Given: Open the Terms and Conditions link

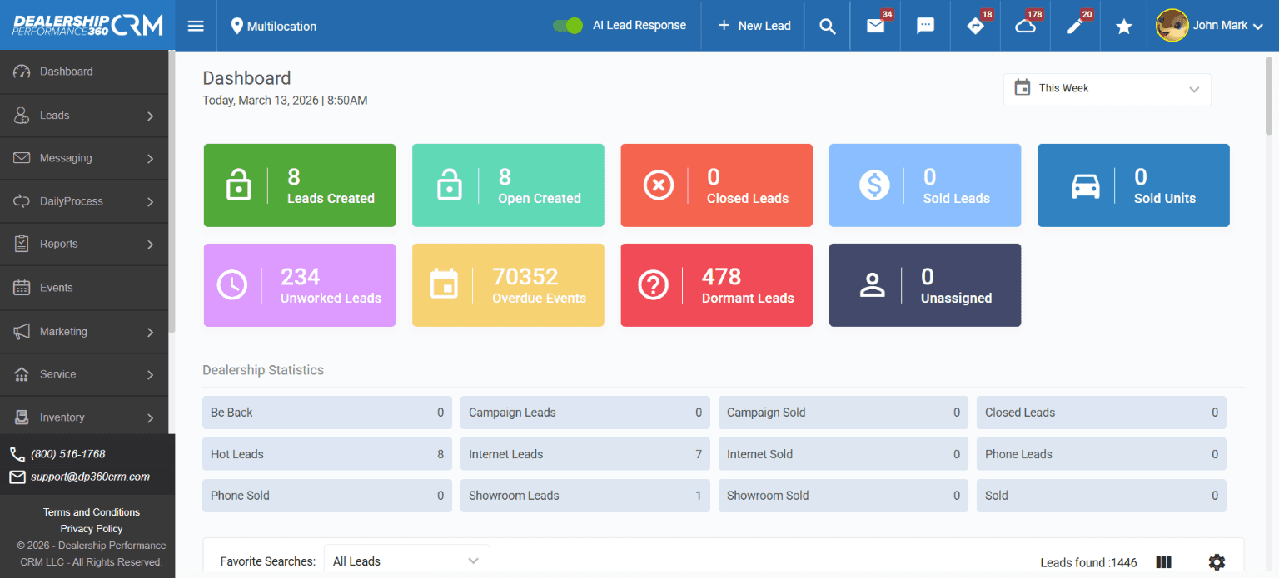Looking at the screenshot, I should 92,512.
